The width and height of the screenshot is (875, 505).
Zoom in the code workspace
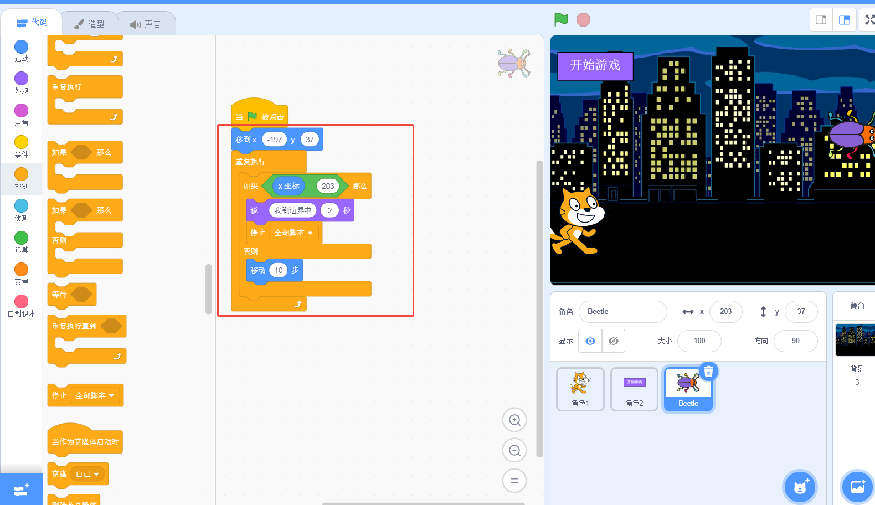514,420
